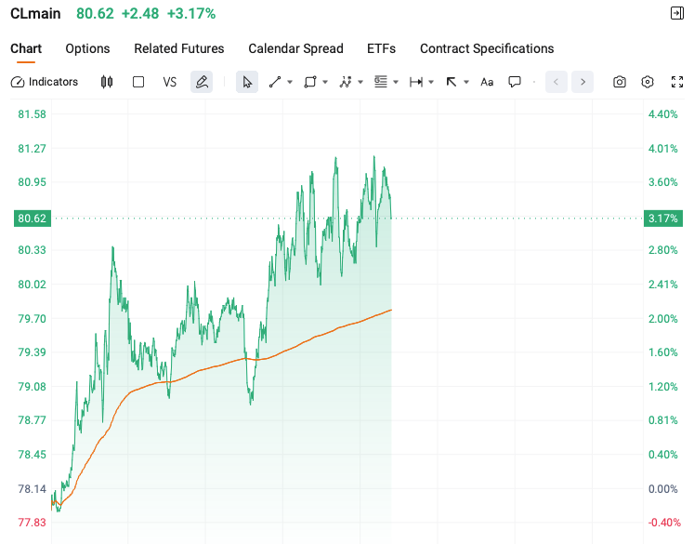Screen dimensions: 694x544
Task: Select the wave pattern drawing tool
Action: click(x=346, y=82)
